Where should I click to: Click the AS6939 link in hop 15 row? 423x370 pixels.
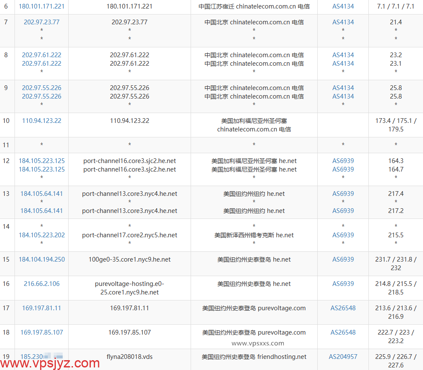click(x=343, y=259)
